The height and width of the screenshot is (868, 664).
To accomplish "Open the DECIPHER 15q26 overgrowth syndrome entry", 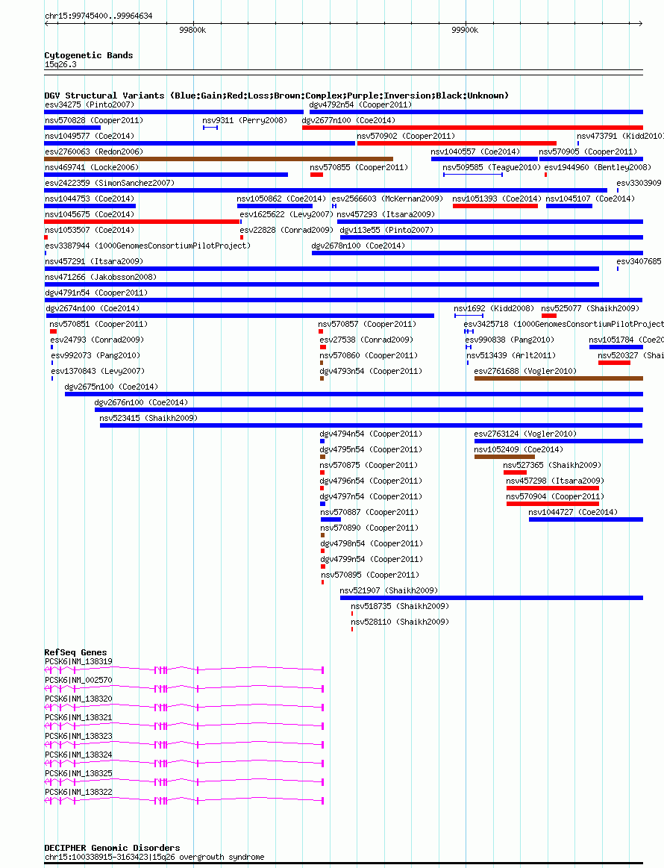I will click(154, 857).
